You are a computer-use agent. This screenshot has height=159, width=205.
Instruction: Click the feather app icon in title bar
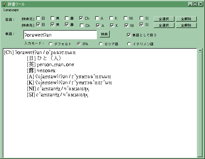click(4, 4)
